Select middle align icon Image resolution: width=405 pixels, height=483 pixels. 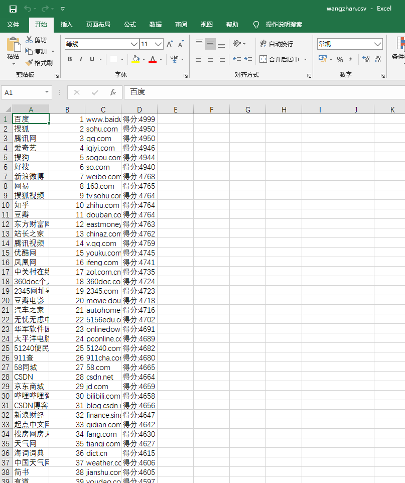pos(210,44)
